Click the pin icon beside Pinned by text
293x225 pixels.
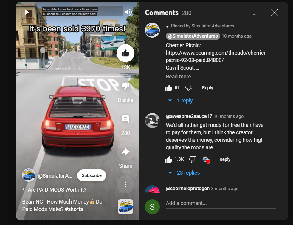(168, 26)
